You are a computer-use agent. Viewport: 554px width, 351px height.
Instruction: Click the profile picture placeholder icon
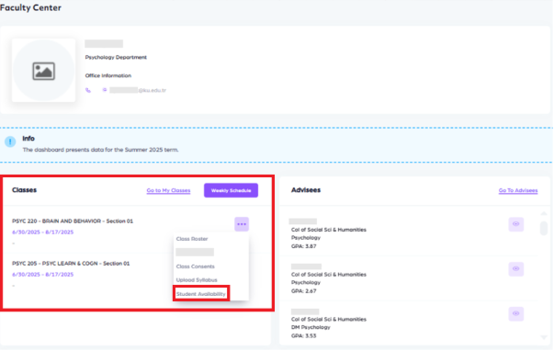(x=43, y=71)
